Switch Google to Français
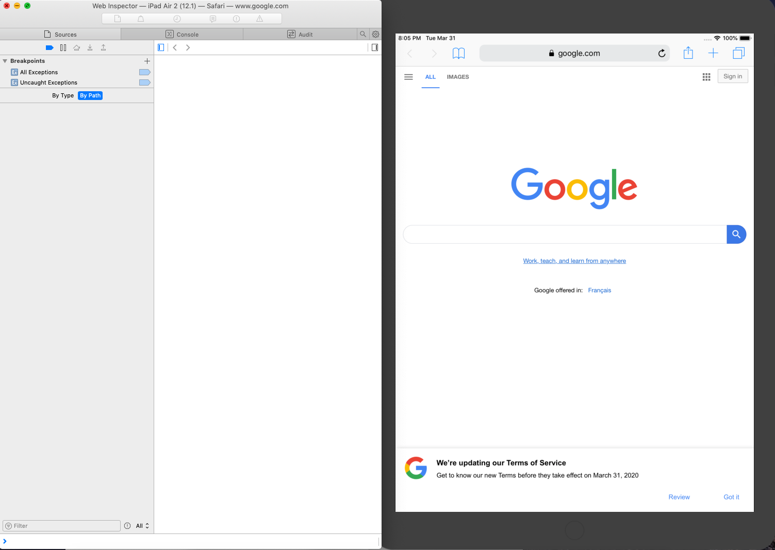Screen dimensions: 775x550 (x=600, y=290)
